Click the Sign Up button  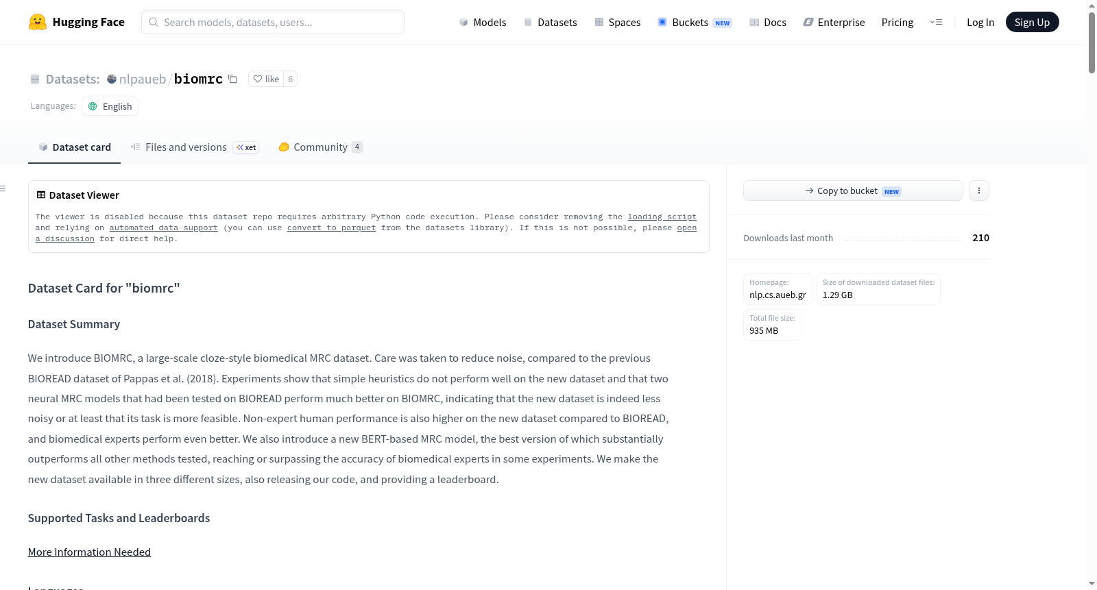click(1032, 22)
